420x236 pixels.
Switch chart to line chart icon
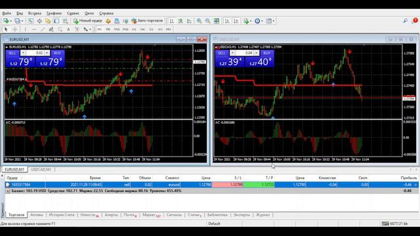[x=189, y=21]
